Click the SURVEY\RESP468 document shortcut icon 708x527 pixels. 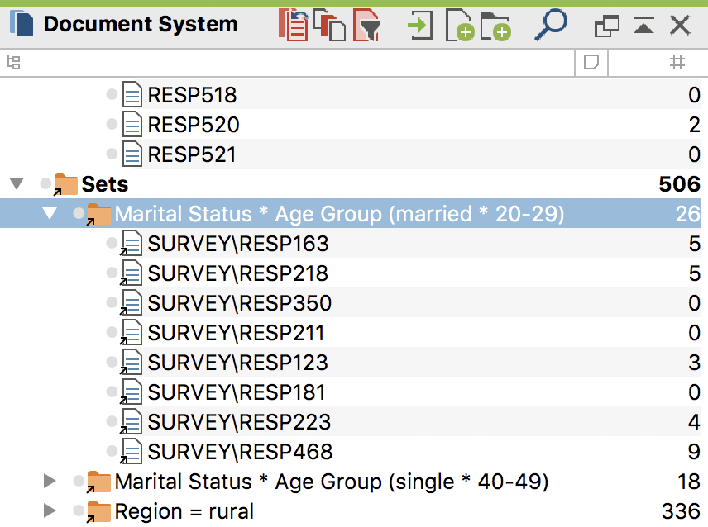pyautogui.click(x=131, y=451)
